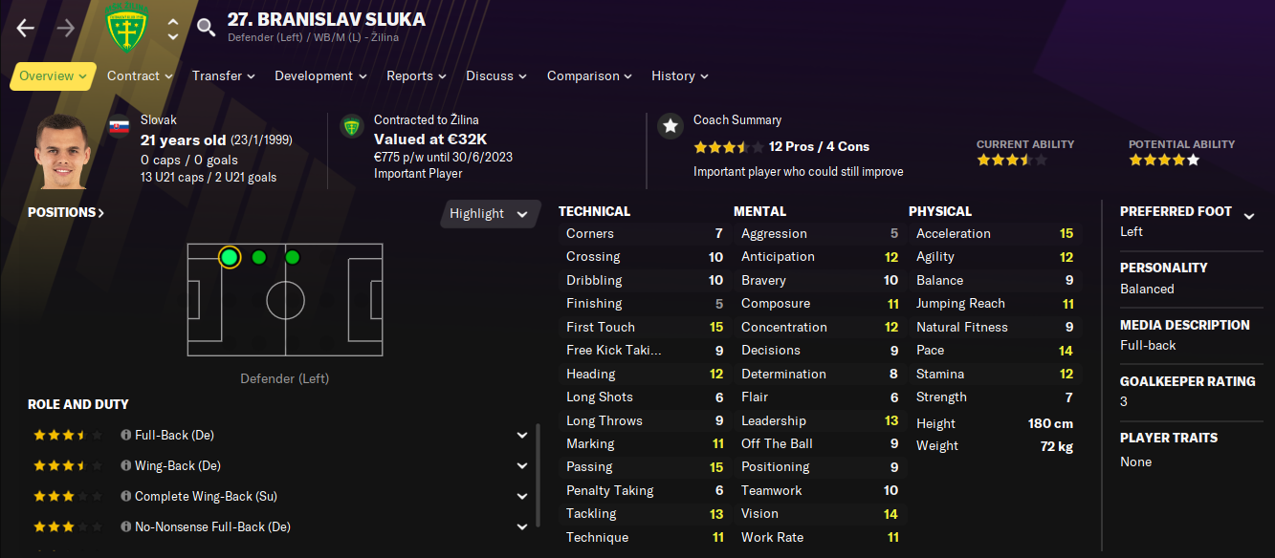Open the Contract tab menu
Viewport: 1275px width, 558px height.
(140, 75)
